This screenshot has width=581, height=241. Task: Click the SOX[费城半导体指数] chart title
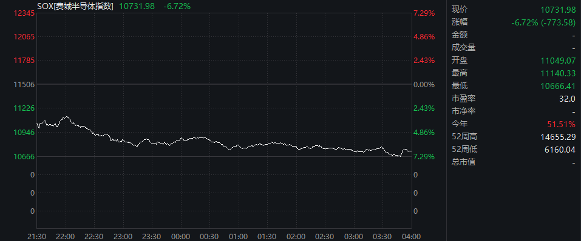pos(75,6)
